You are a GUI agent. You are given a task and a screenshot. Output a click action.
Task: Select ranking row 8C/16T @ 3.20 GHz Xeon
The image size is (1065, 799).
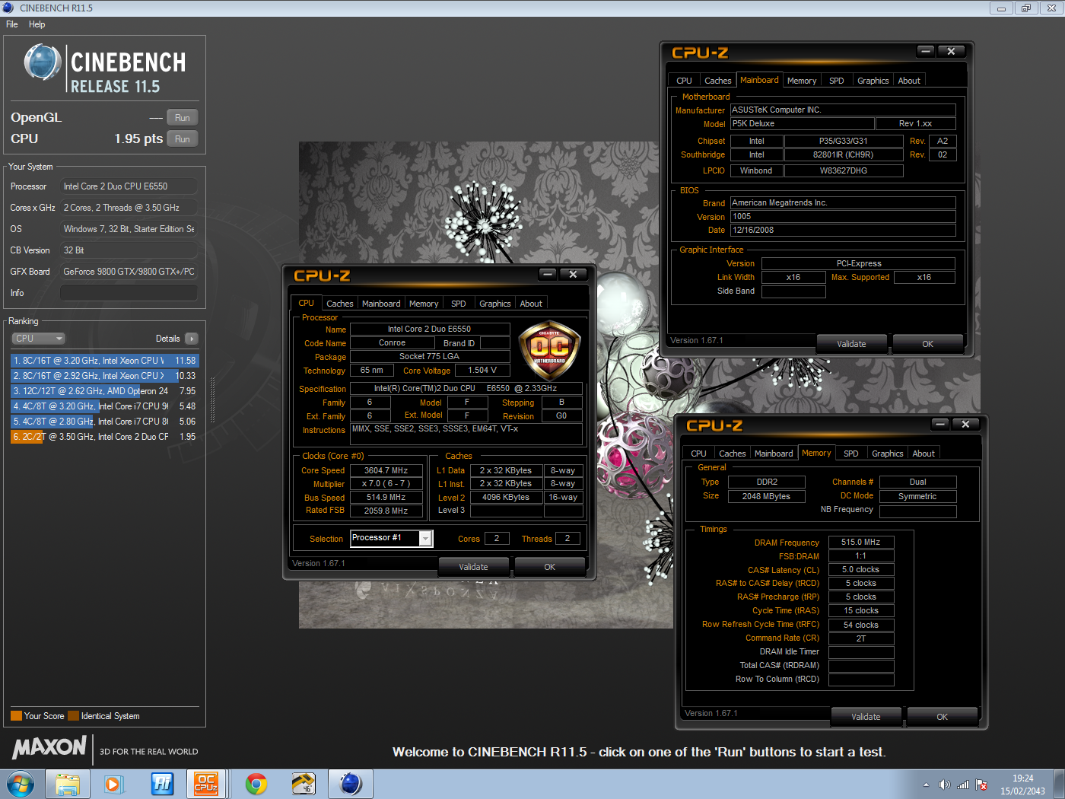(x=104, y=361)
